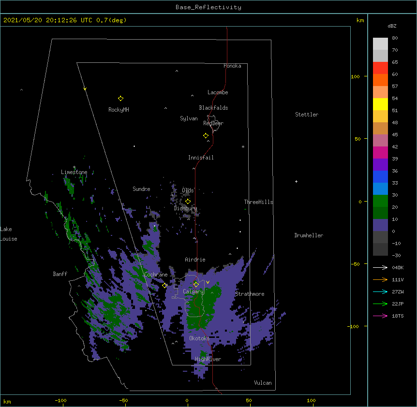Click the Strathmore map label
Viewport: 417px width, 407px height.
click(250, 294)
